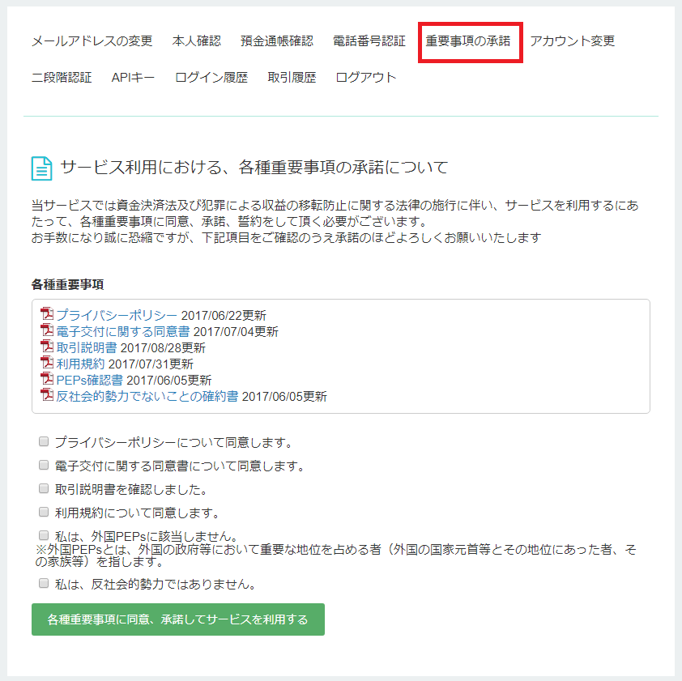This screenshot has width=682, height=681.
Task: Click the PDF icon for 電子交付に関する同意書
Action: pos(47,330)
